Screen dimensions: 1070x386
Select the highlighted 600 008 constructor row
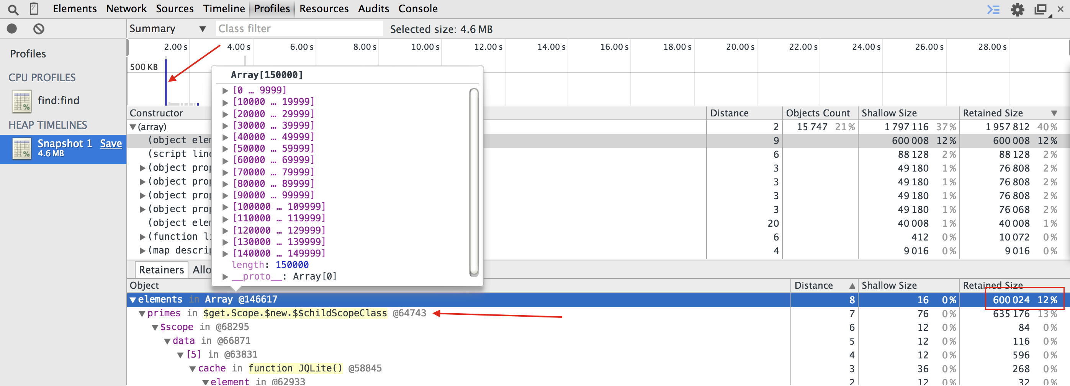click(598, 141)
